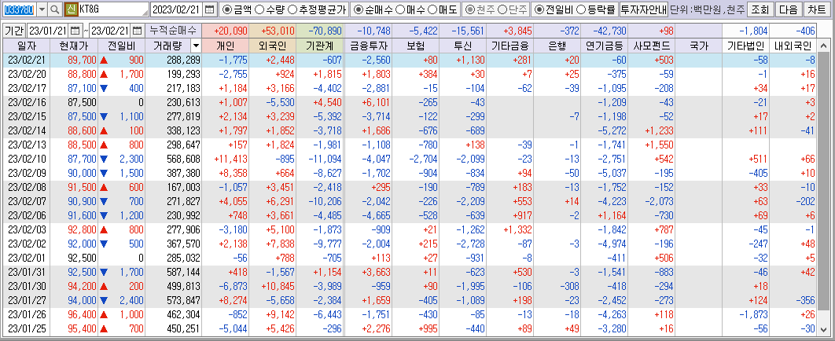Viewport: 835px width, 341px height.
Task: Select the 23/02/10 date row
Action: (411, 159)
